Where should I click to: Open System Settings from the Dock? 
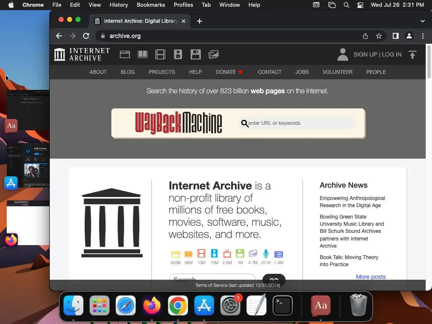[x=230, y=305]
